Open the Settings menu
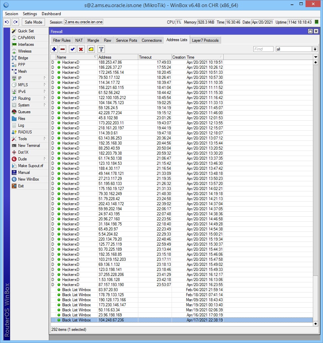Viewport: 323px width, 343px height. coord(30,14)
